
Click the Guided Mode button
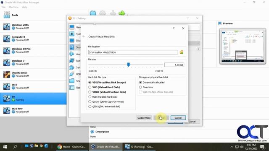pyautogui.click(x=144, y=118)
